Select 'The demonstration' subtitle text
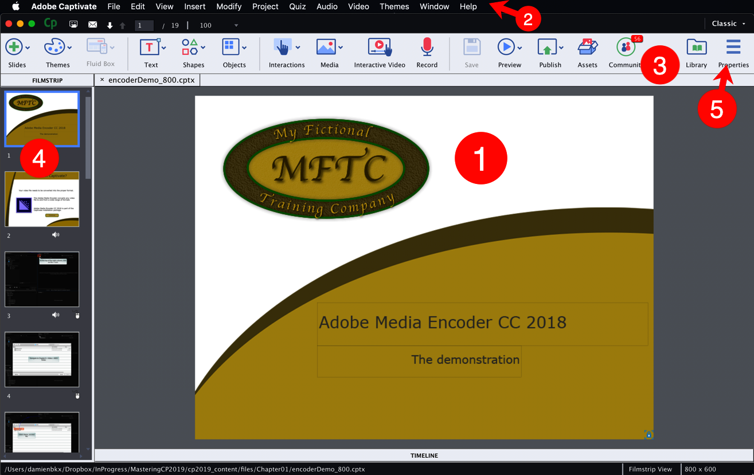Viewport: 754px width, 475px height. [x=465, y=360]
